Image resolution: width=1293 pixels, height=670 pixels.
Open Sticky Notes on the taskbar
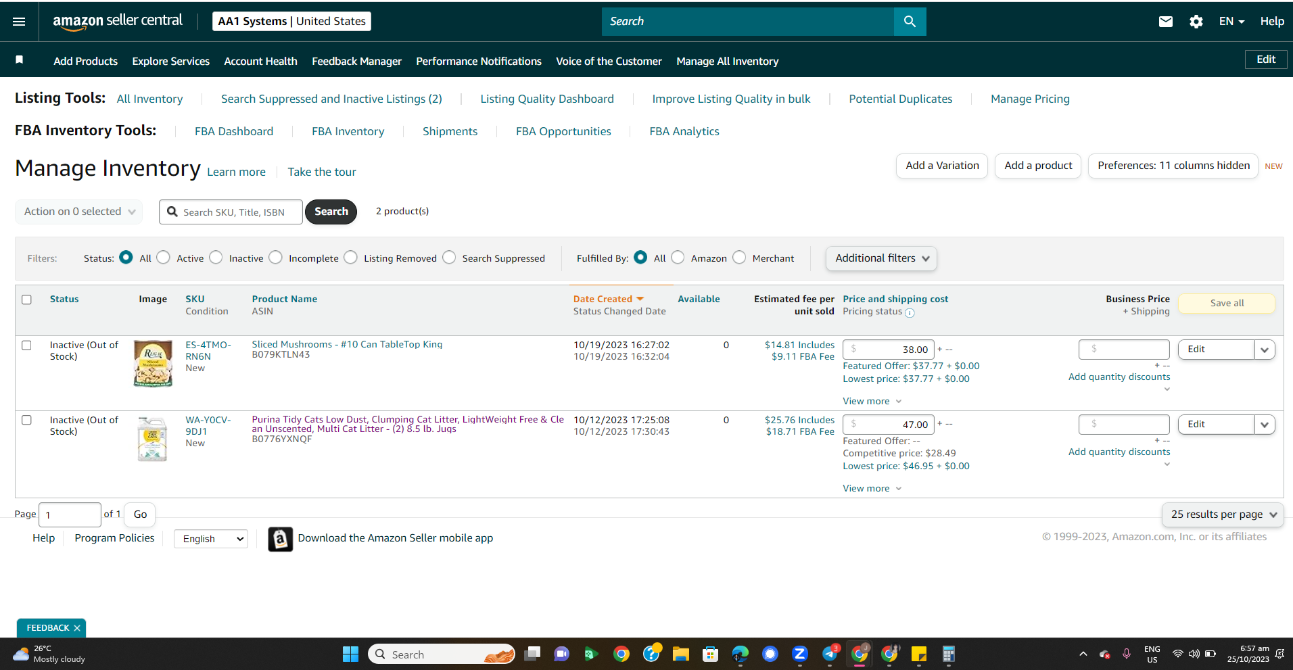918,654
